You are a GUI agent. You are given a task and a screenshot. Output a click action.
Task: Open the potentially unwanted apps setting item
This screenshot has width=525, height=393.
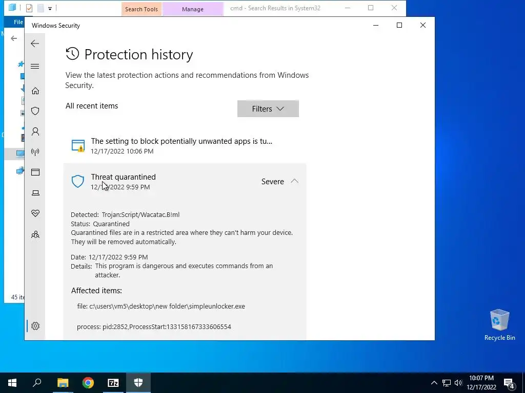point(185,146)
